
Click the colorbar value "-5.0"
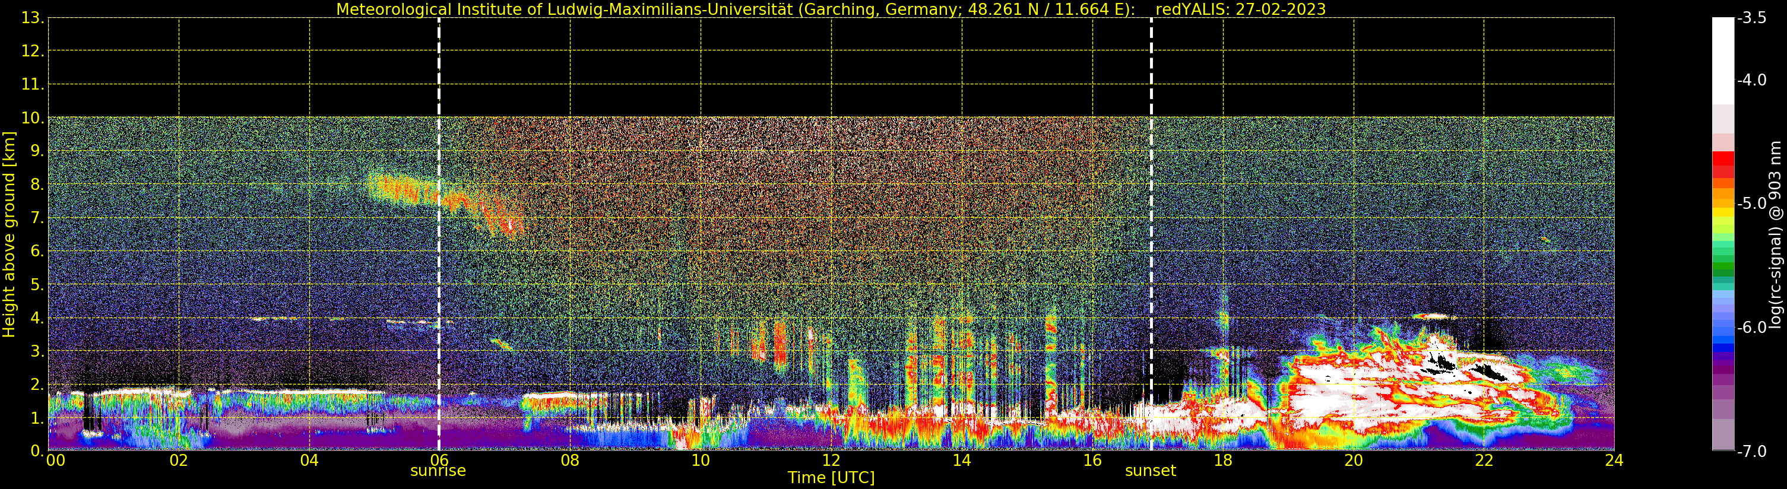point(1751,203)
